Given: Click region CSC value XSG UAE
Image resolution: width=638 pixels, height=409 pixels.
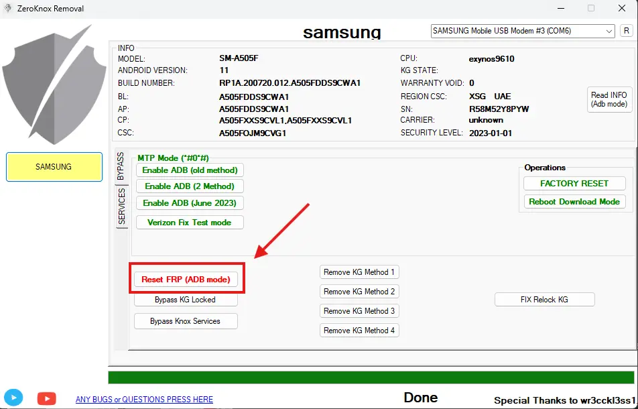Looking at the screenshot, I should 490,97.
